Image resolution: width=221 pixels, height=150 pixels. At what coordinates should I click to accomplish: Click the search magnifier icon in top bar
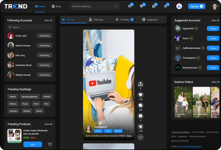pyautogui.click(x=116, y=6)
